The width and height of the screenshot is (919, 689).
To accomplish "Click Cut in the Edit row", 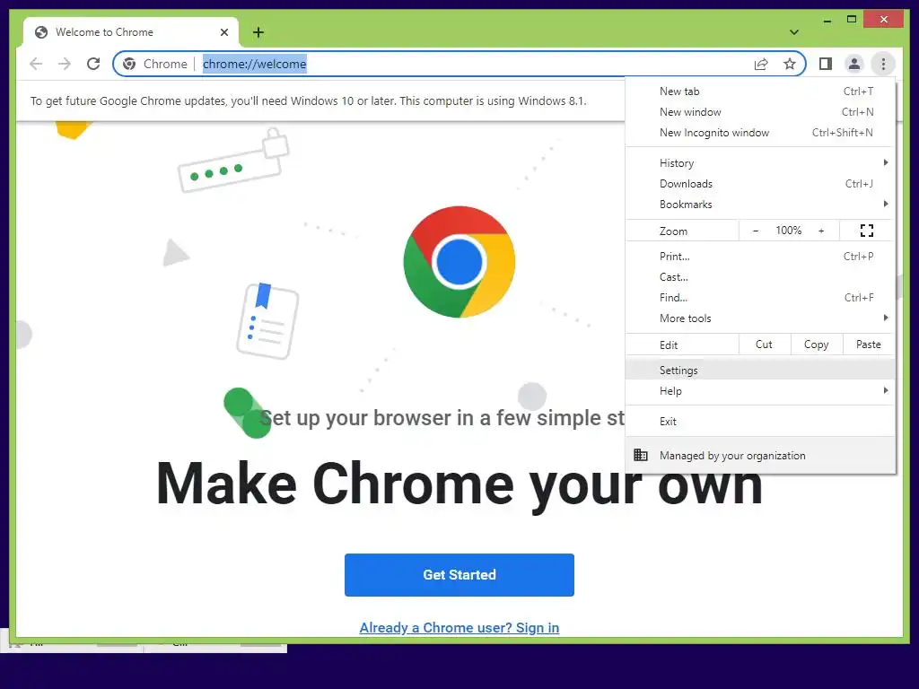I will [x=765, y=344].
